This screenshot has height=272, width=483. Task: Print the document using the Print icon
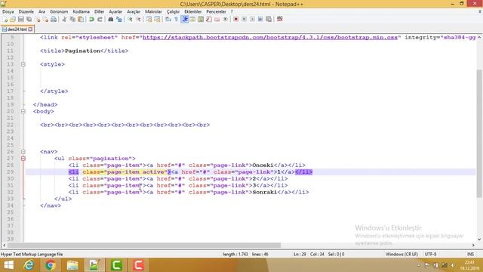click(54, 19)
